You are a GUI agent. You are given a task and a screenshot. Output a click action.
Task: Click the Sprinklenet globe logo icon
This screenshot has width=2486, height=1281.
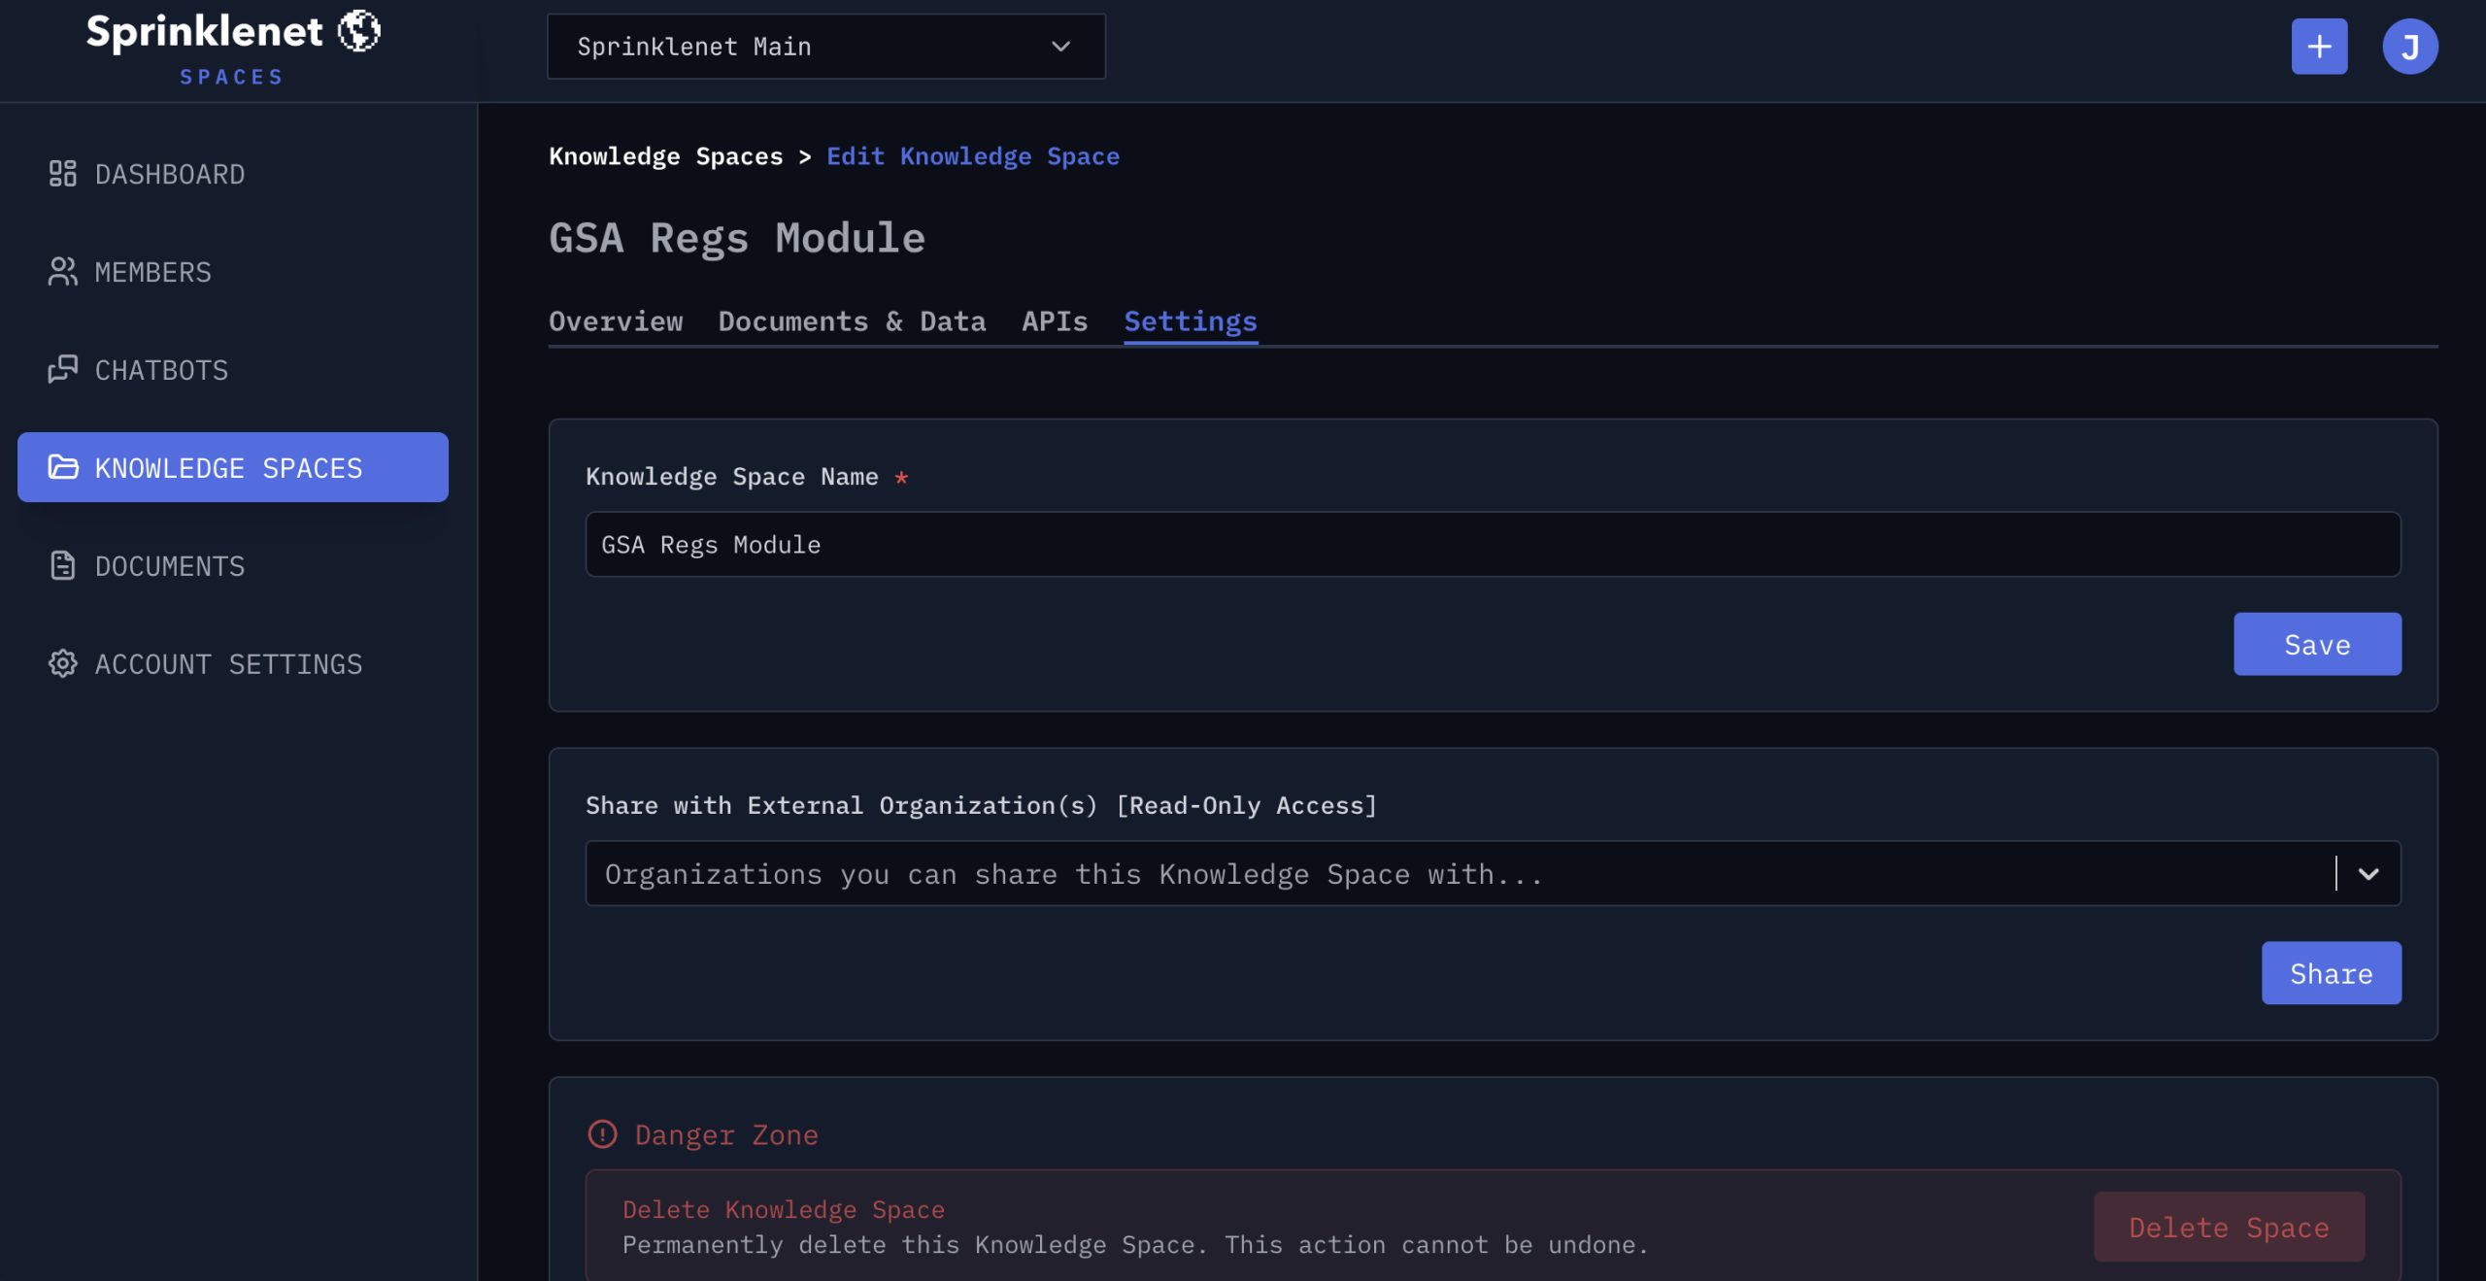pyautogui.click(x=358, y=31)
